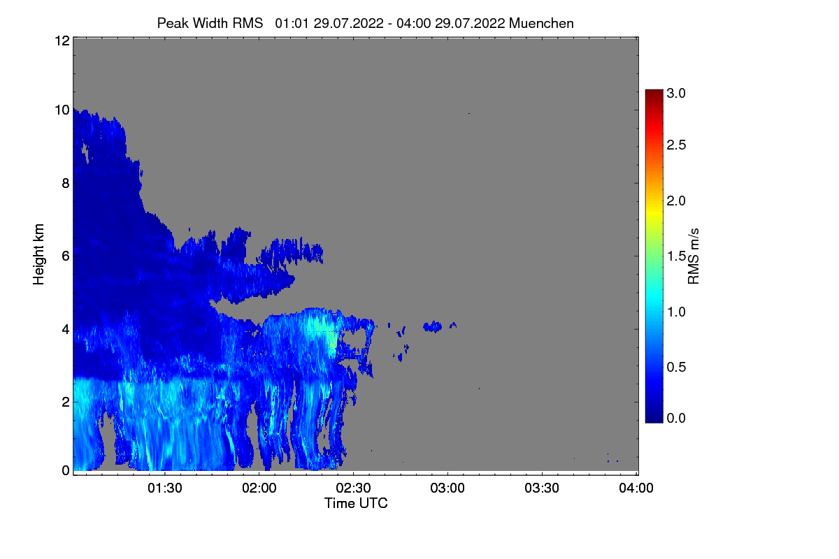Viewport: 839px width, 559px height.
Task: Click the '2' height axis label
Action: [66, 401]
